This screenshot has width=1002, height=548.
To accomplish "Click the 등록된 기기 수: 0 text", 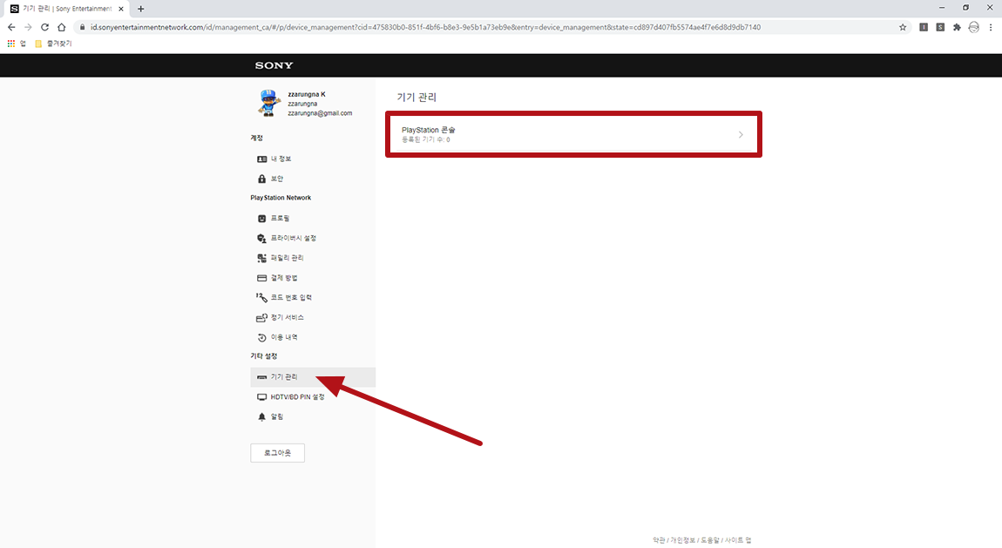I will pos(425,139).
